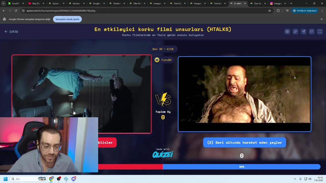This screenshot has height=183, width=326.
Task: Click the site information icon in address bar
Action: 23,11
